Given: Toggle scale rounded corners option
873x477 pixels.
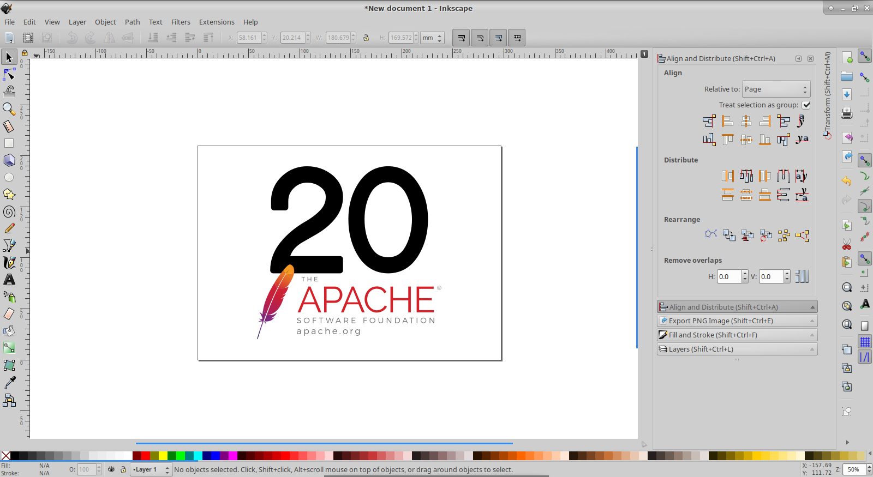Looking at the screenshot, I should [x=480, y=38].
